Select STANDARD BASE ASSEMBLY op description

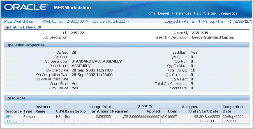pos(97,61)
